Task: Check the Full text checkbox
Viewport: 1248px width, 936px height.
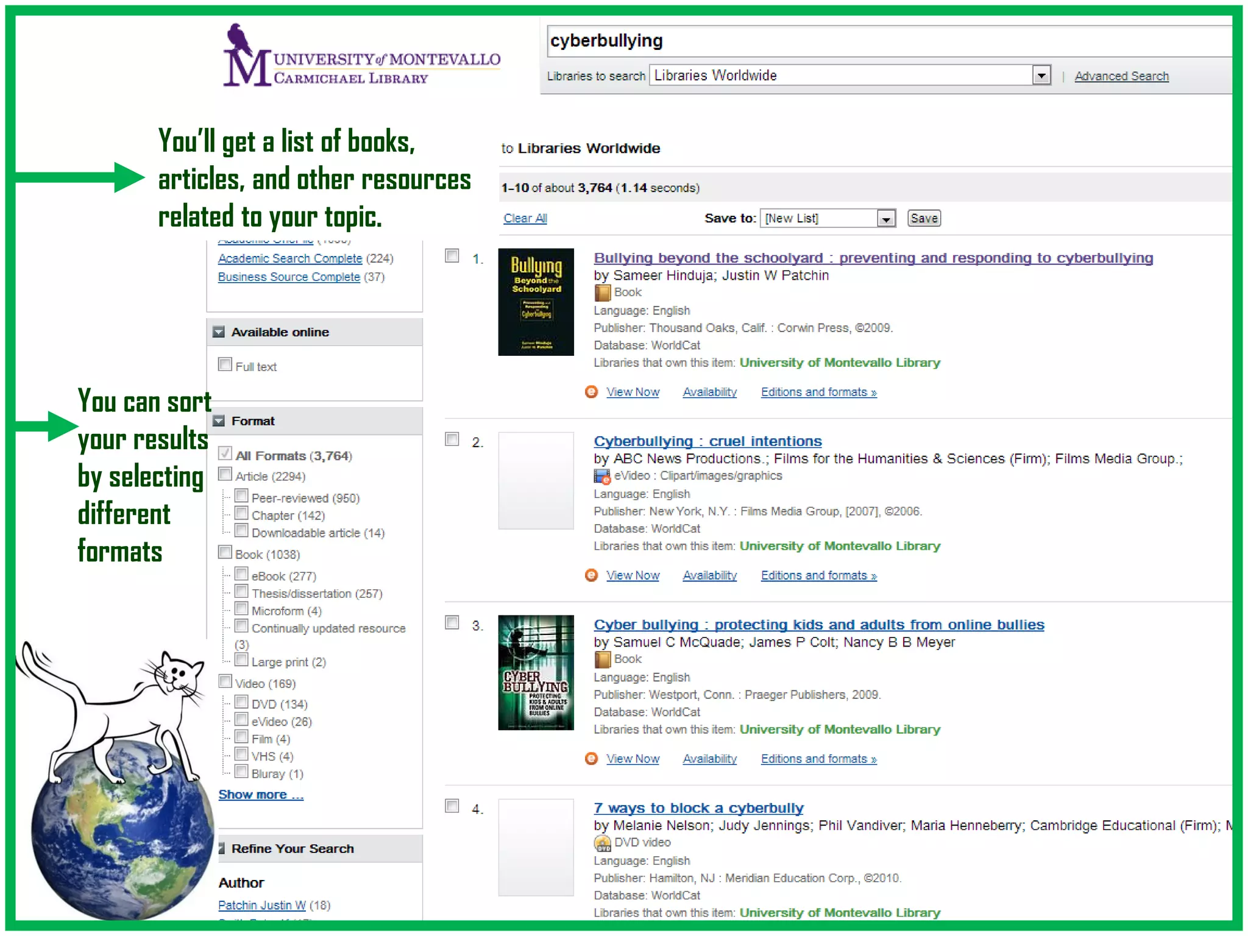Action: pos(225,364)
